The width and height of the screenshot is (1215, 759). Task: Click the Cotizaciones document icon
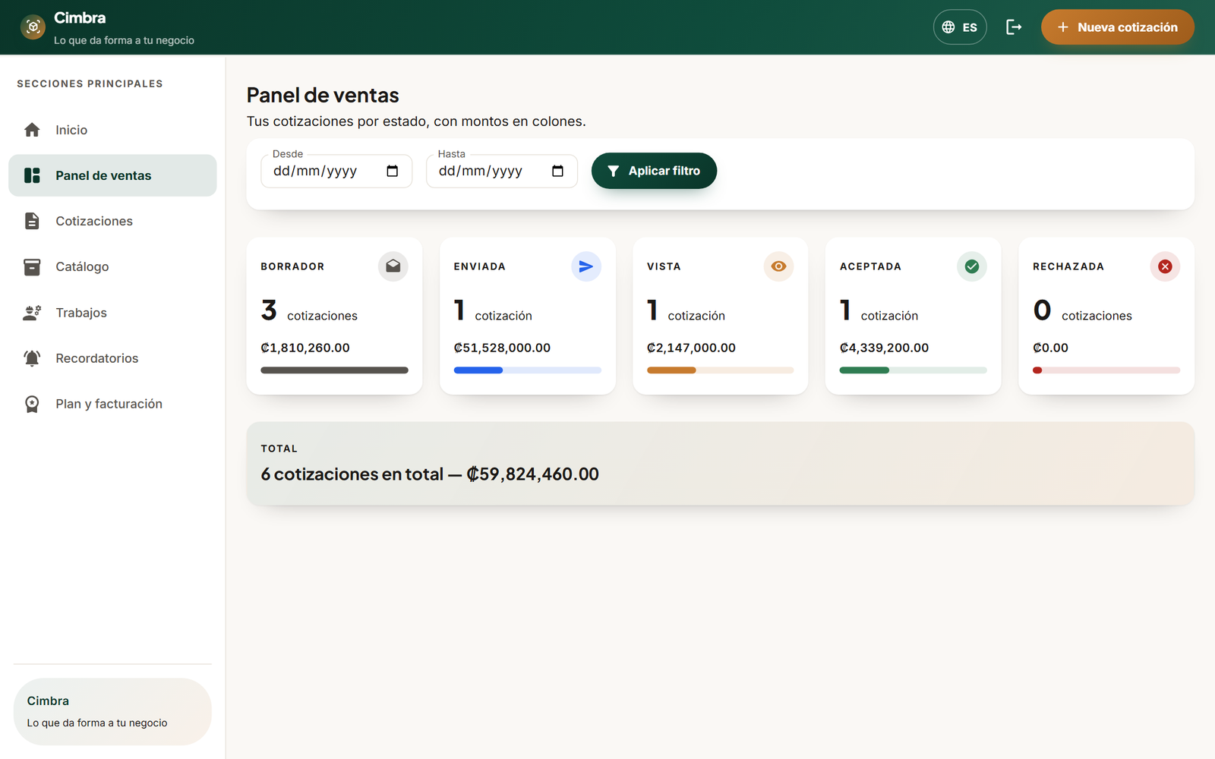32,221
